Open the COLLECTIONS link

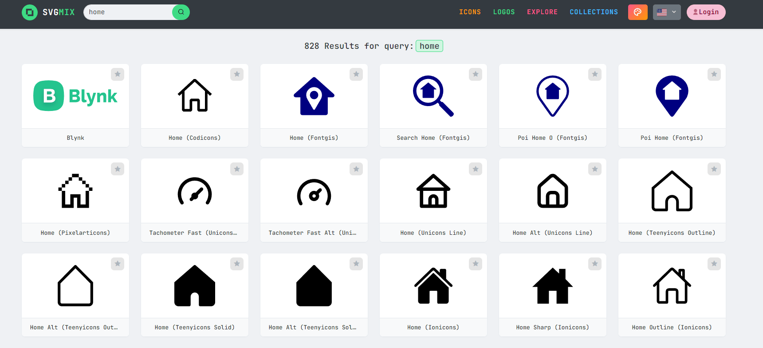coord(594,12)
